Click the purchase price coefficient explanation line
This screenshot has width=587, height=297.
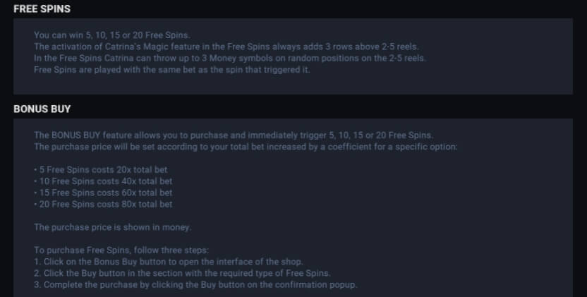246,147
